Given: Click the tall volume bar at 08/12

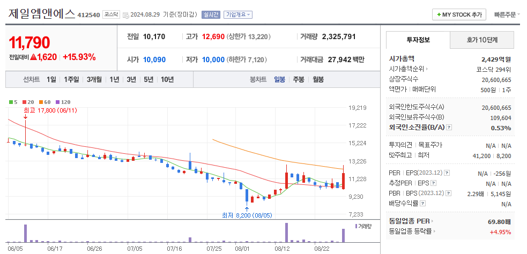Looking at the screenshot, I should 286,233.
